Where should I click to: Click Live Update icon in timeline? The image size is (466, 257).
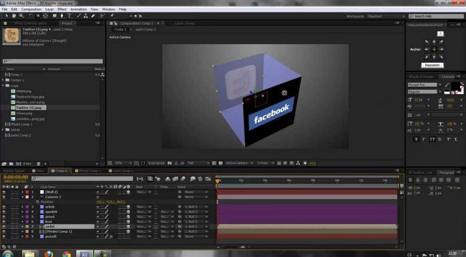pos(150,178)
